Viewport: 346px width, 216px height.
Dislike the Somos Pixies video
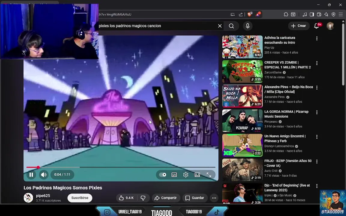click(x=143, y=198)
